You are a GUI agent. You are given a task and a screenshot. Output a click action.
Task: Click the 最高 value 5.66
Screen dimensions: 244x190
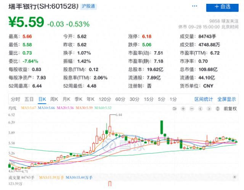coord(27,36)
